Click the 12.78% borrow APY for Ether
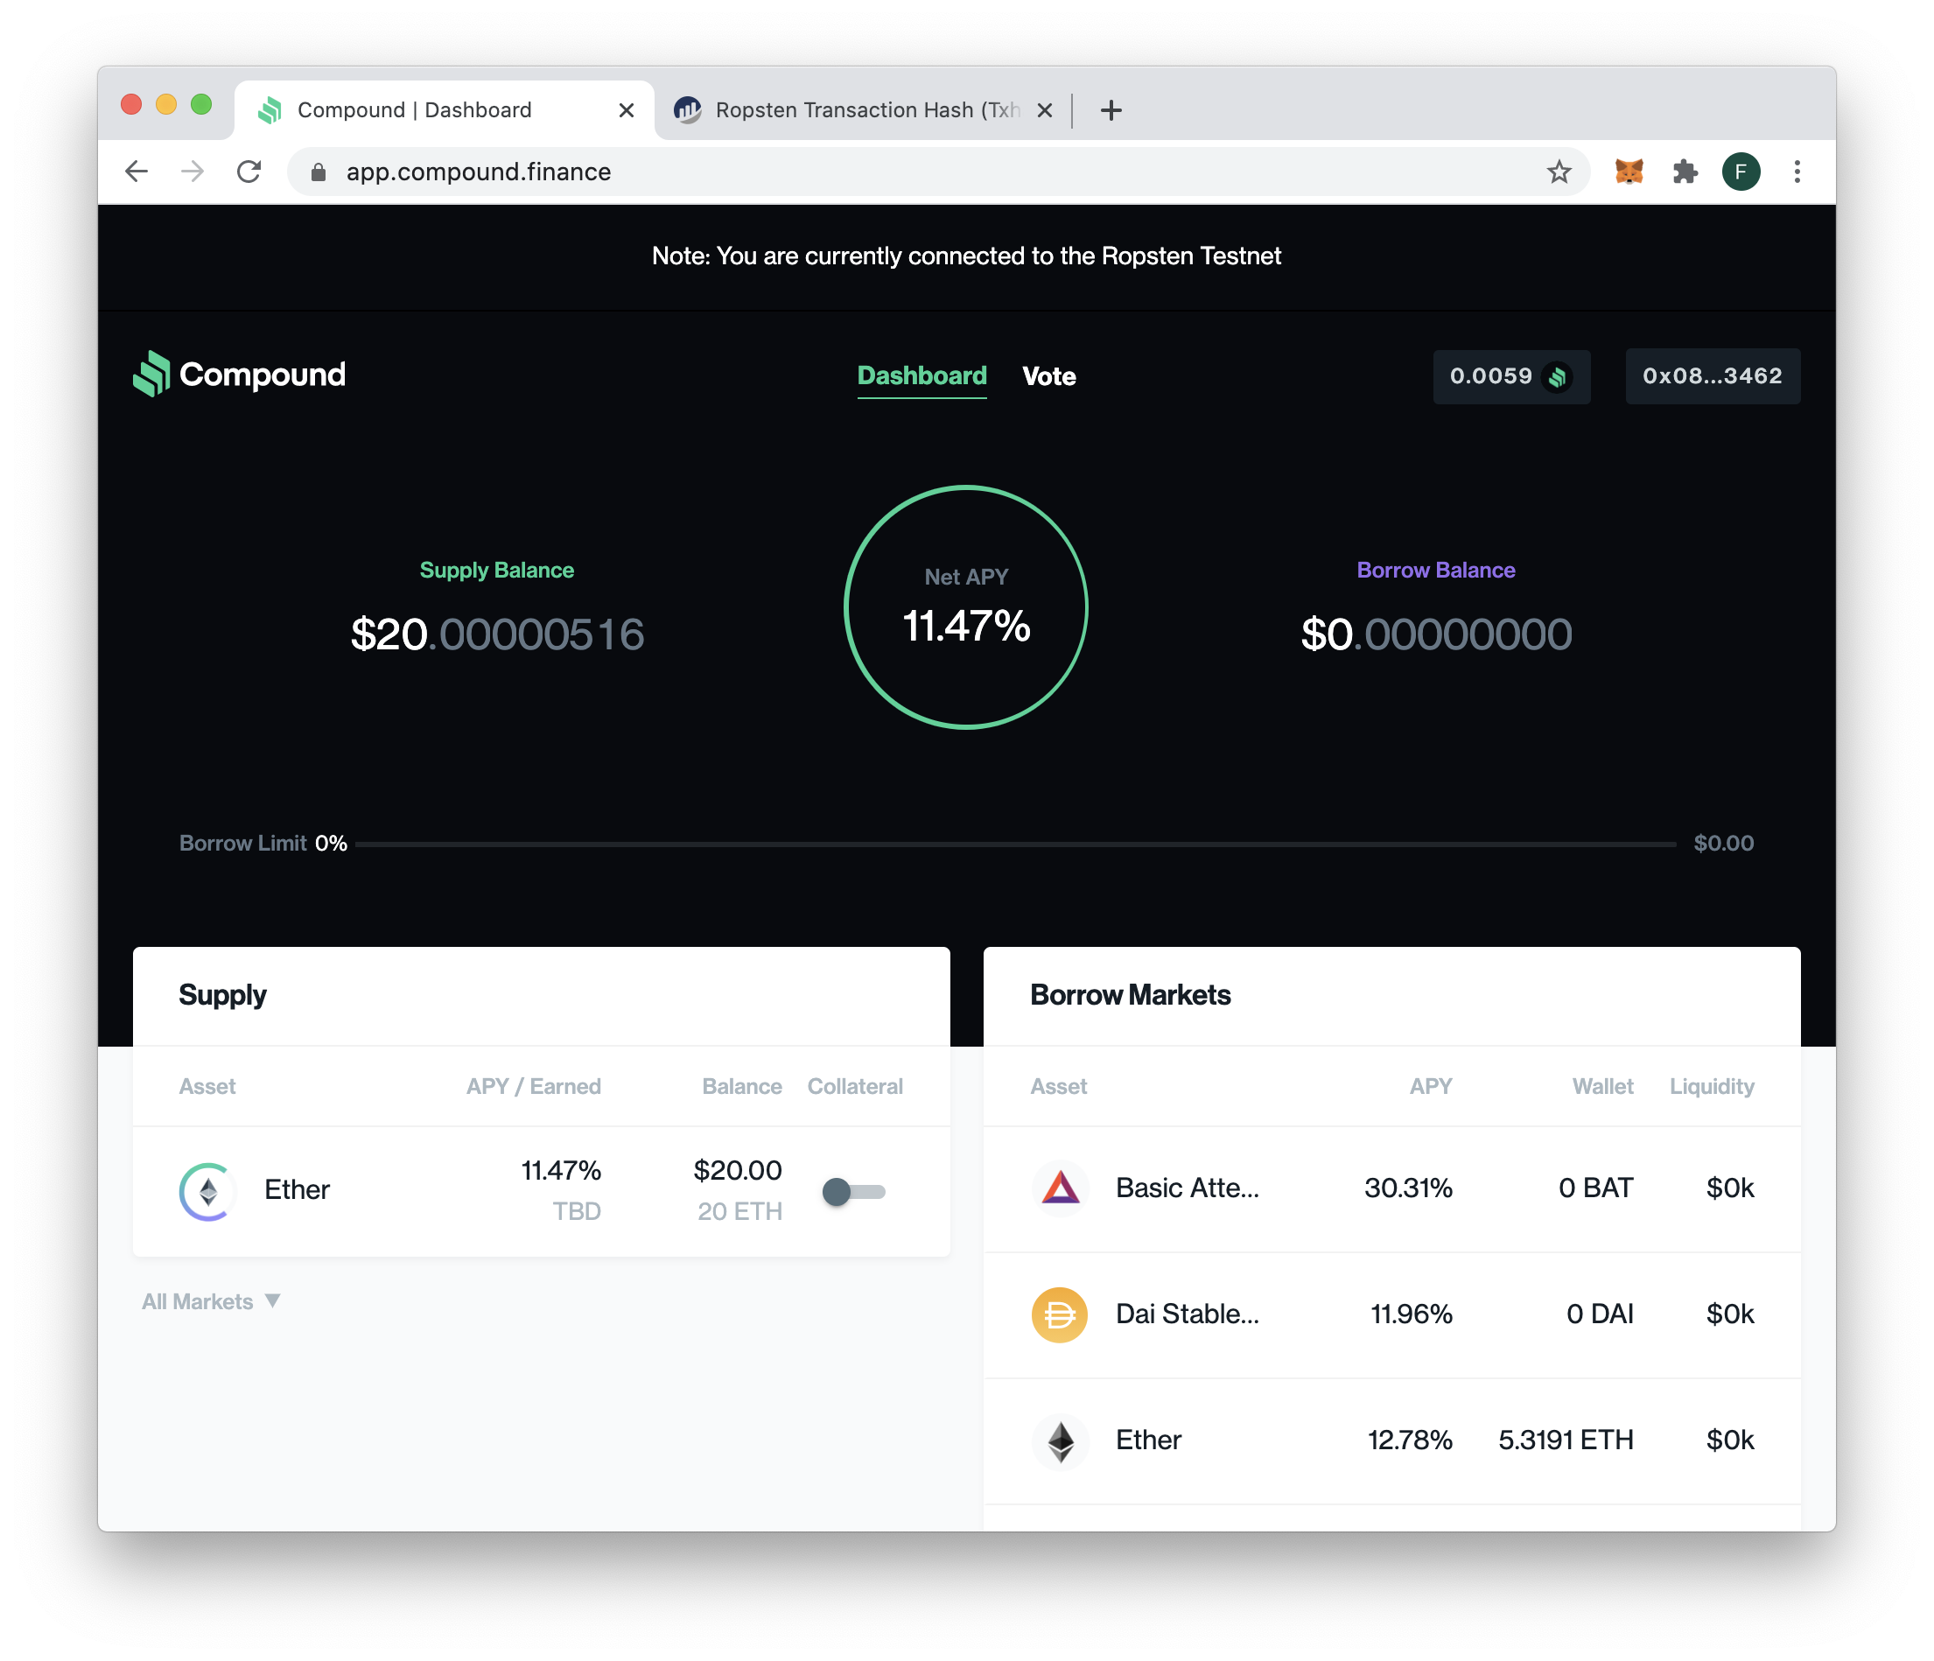Image resolution: width=1934 pixels, height=1661 pixels. tap(1410, 1440)
